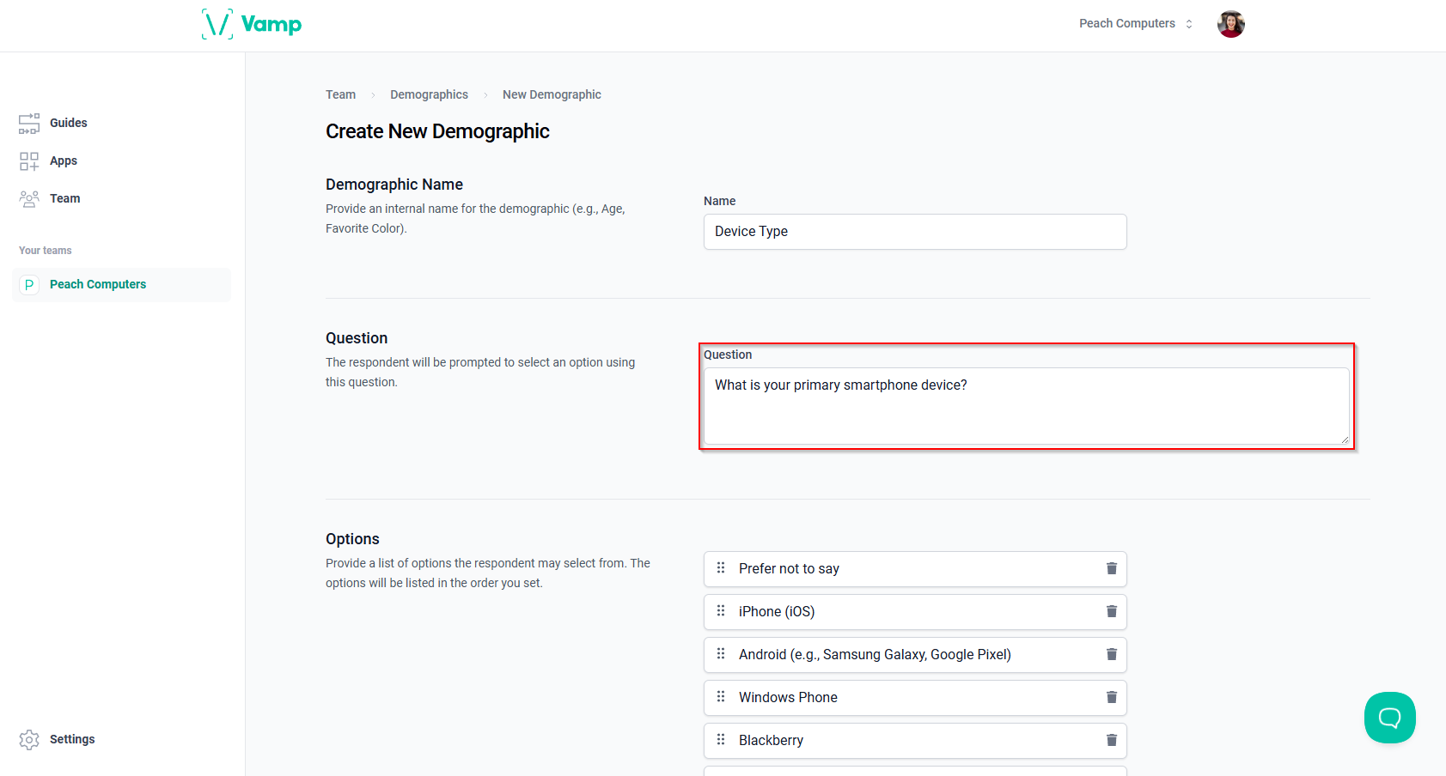Open the support chat bubble
1446x776 pixels.
pyautogui.click(x=1389, y=718)
